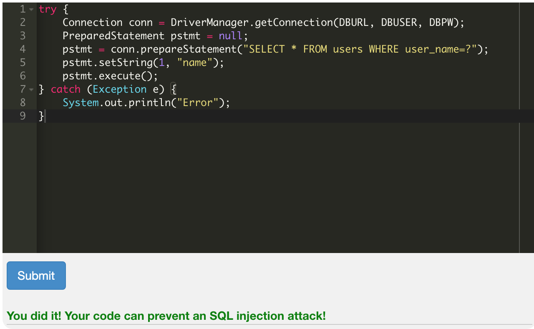Click the closing brace on line 9
The image size is (534, 329).
tap(40, 116)
